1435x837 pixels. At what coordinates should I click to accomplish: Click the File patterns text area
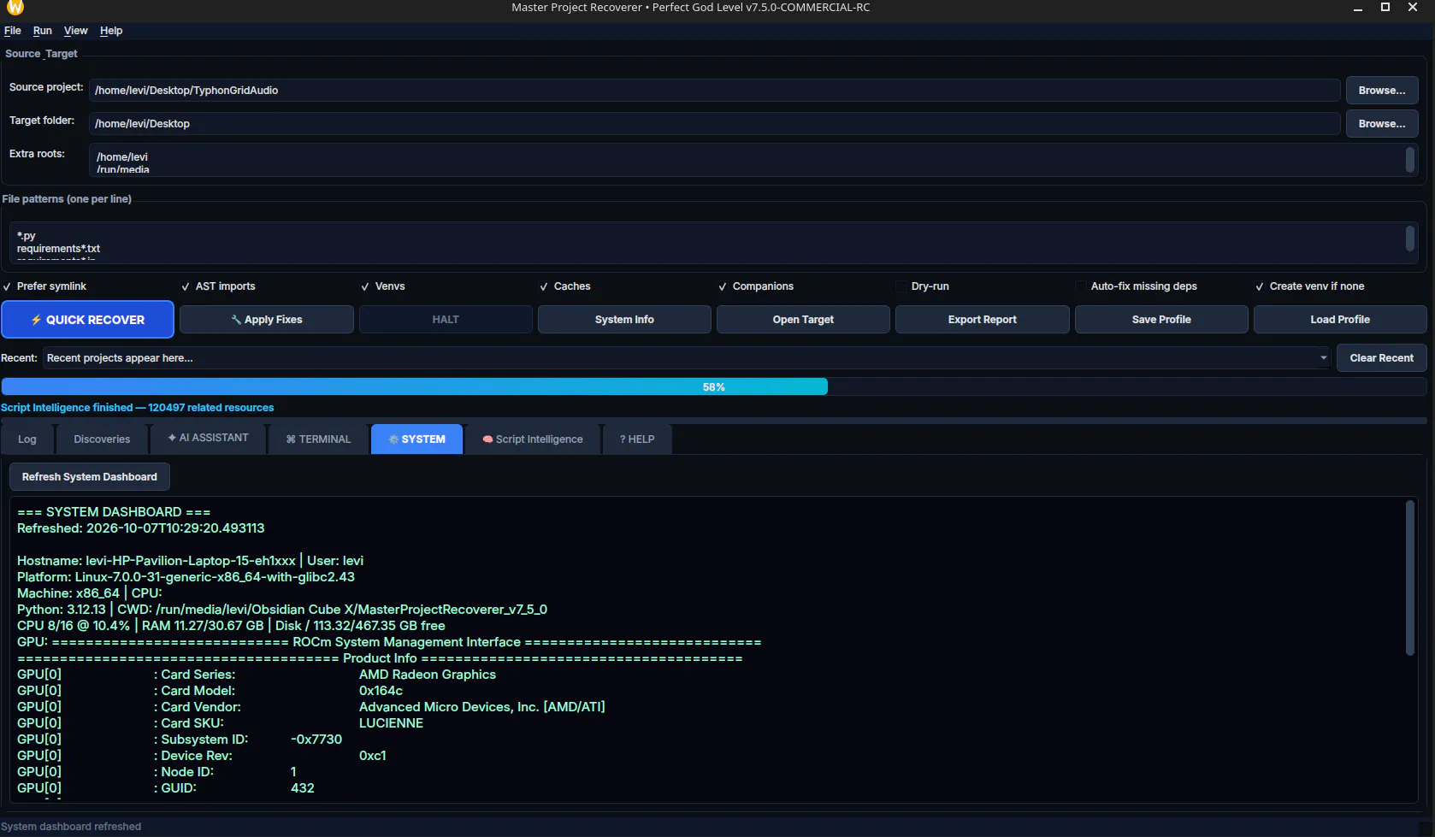pos(709,243)
